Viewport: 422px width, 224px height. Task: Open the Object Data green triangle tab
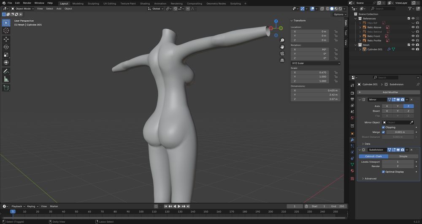[352, 164]
